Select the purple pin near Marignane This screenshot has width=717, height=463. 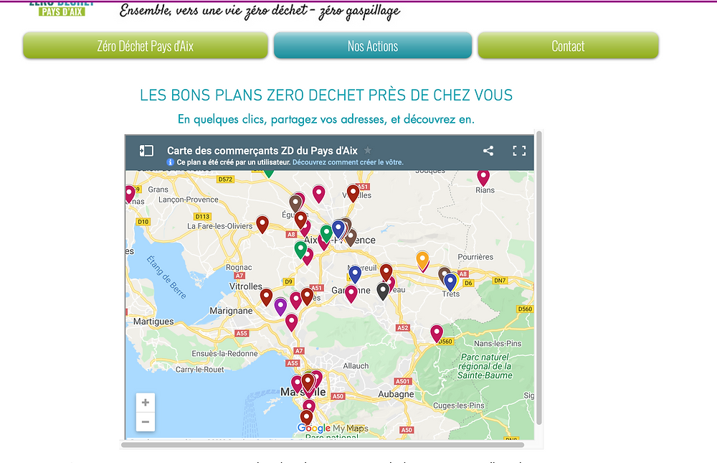[x=280, y=307]
